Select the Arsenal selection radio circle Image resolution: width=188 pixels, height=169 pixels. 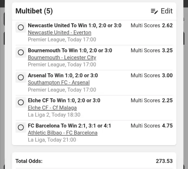[x=21, y=77]
